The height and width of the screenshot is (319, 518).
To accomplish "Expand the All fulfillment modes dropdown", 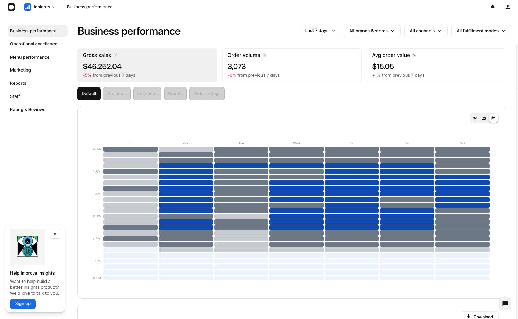I will coord(481,31).
